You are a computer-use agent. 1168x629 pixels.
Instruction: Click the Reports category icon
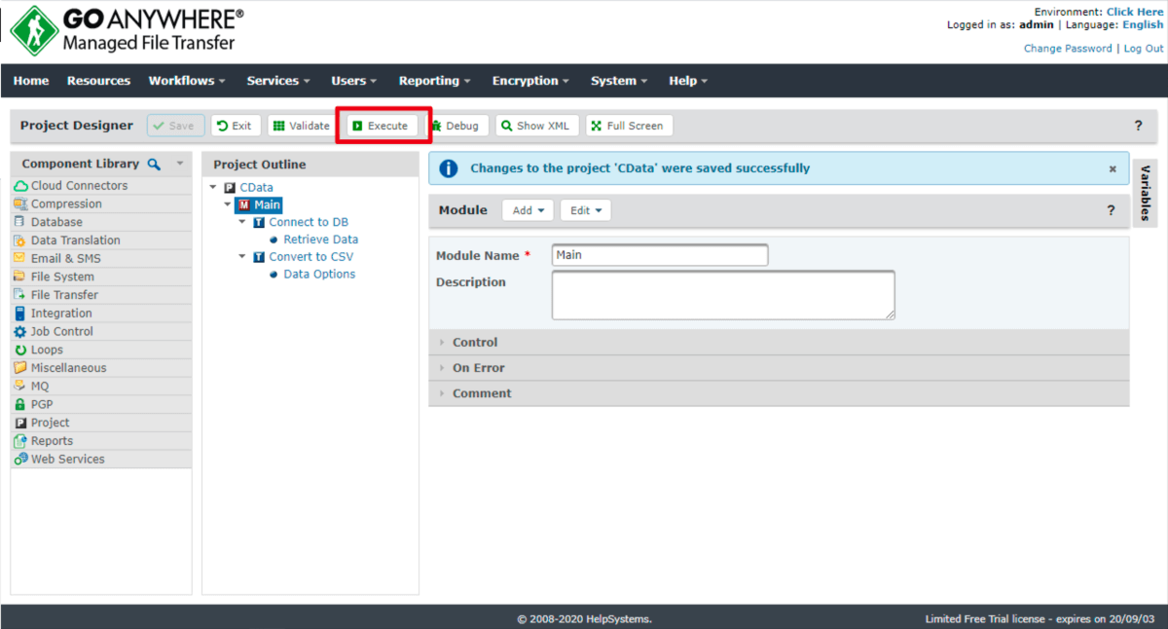coord(20,441)
